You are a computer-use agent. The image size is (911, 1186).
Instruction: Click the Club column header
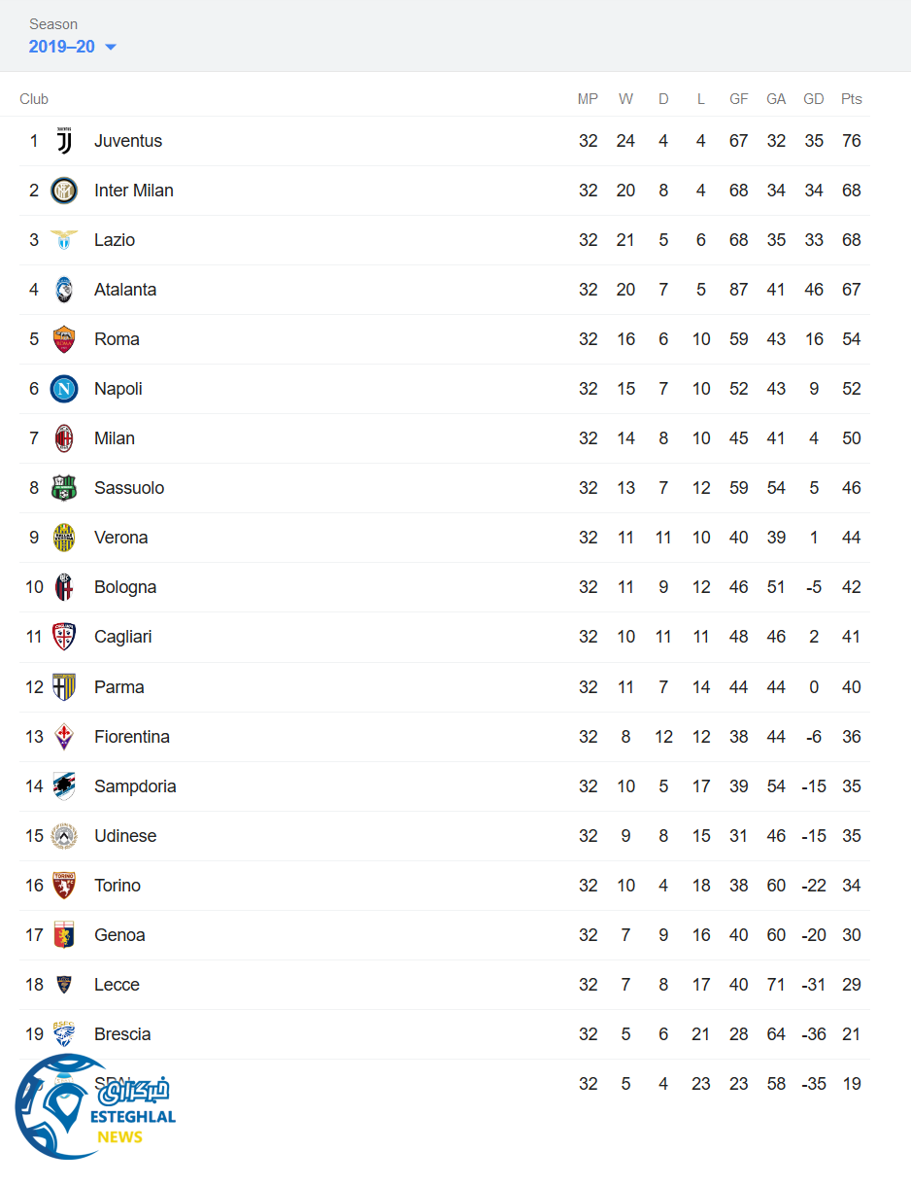[34, 99]
